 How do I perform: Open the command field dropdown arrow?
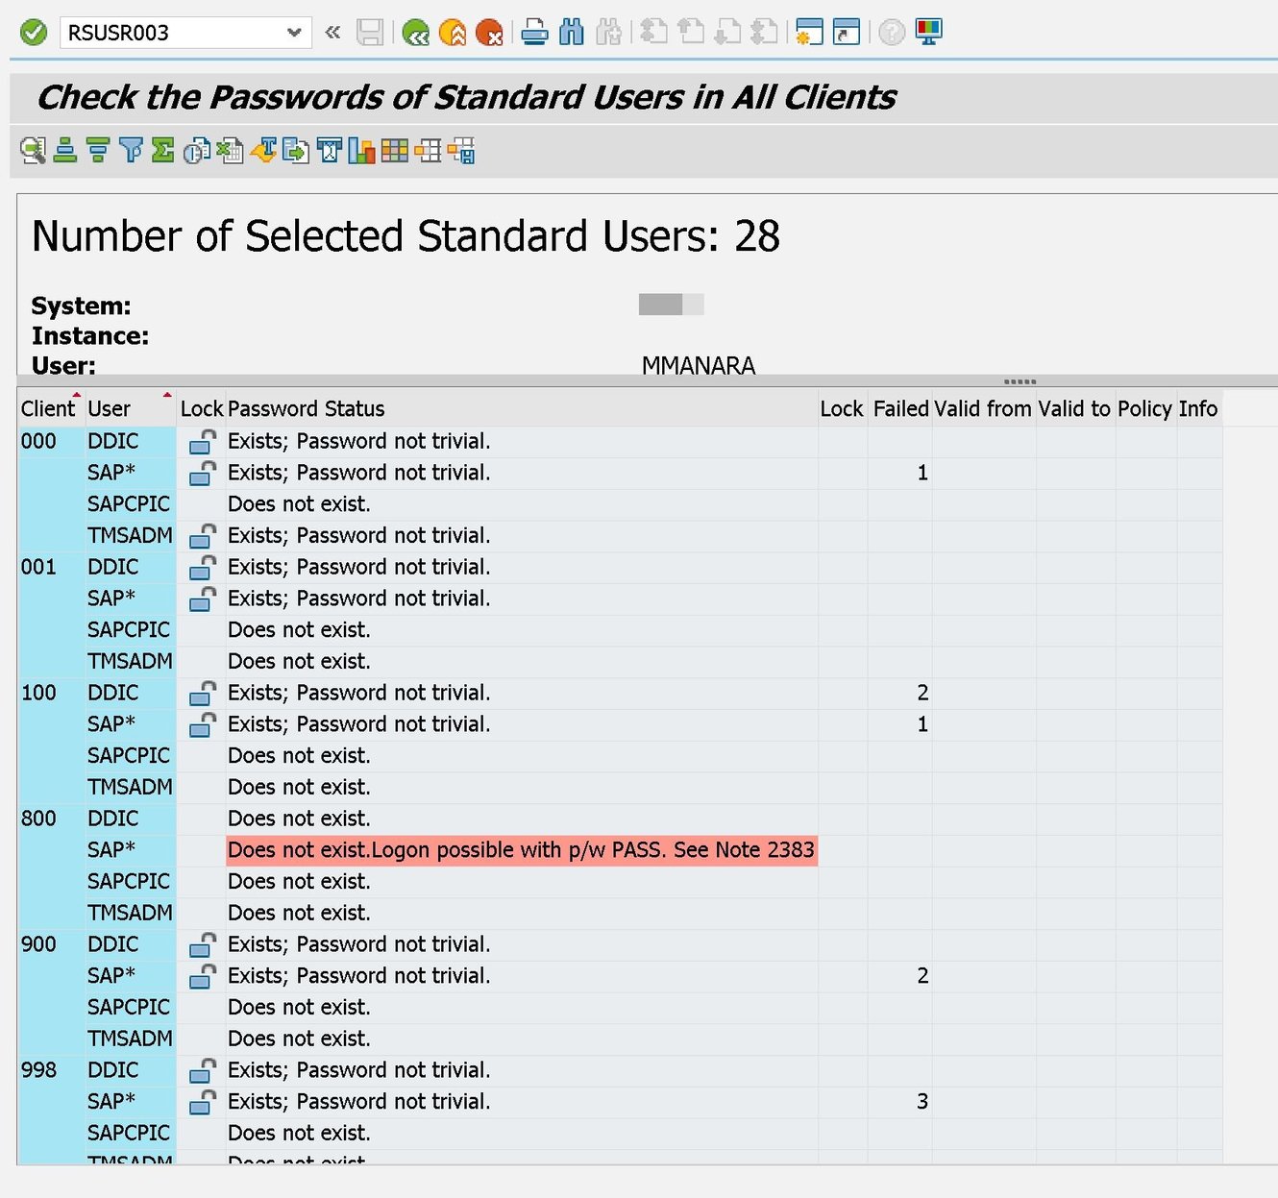[294, 32]
